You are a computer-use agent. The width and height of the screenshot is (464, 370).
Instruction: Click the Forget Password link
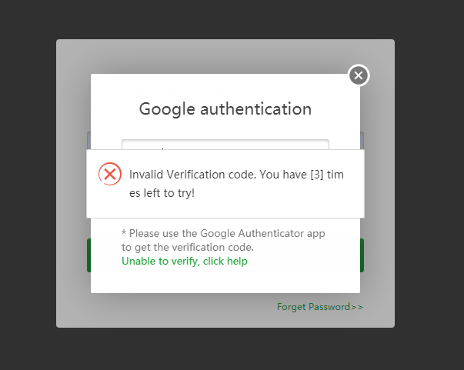pyautogui.click(x=319, y=307)
